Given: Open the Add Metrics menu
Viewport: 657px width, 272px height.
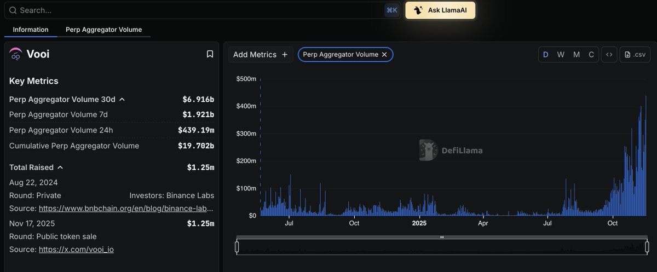Looking at the screenshot, I should point(260,55).
